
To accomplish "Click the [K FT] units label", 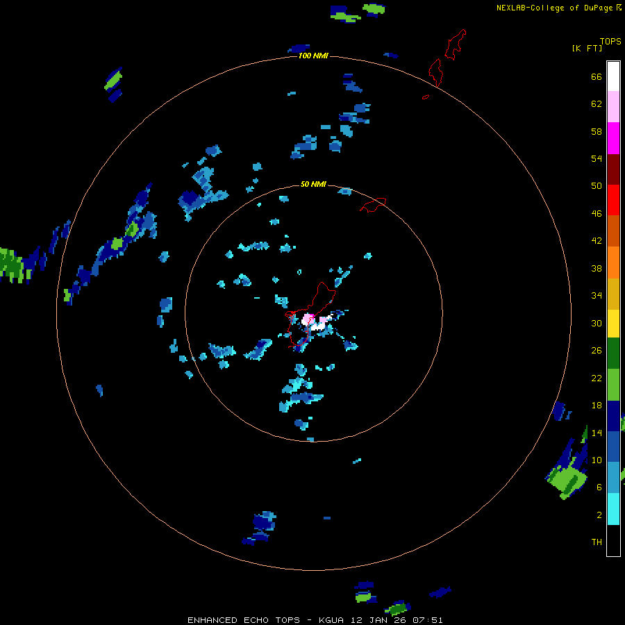I will point(587,48).
